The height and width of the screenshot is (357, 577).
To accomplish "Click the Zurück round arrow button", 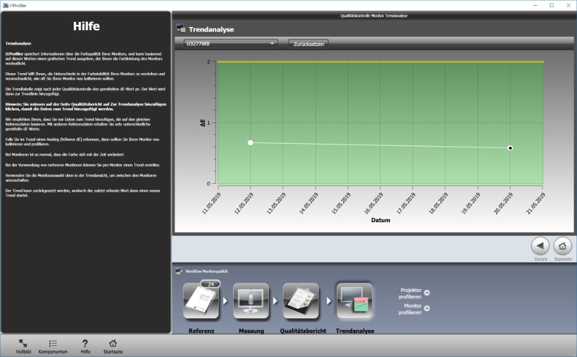I will [540, 246].
